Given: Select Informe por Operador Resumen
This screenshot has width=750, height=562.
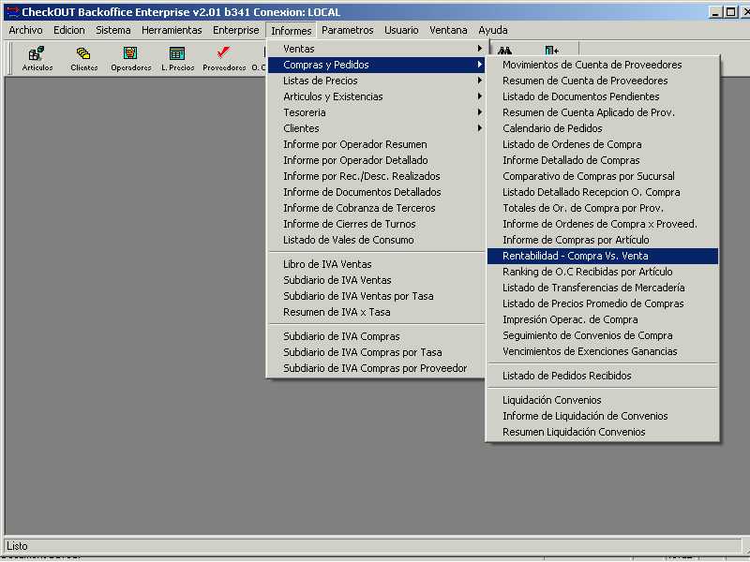Looking at the screenshot, I should (x=376, y=144).
